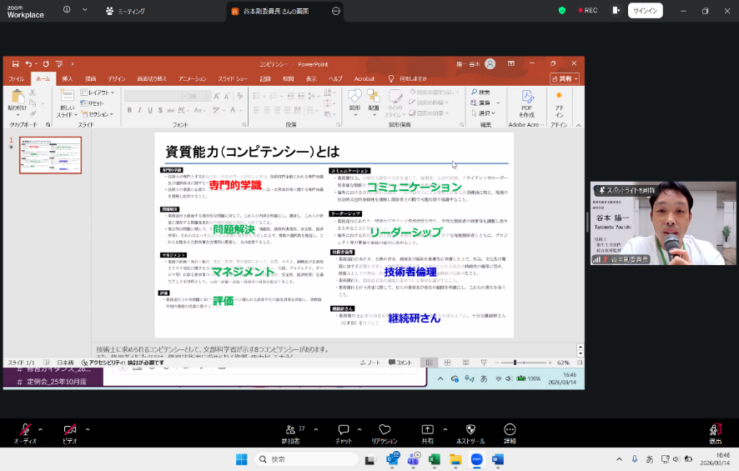Open the 挿入 ribbon tab in PowerPoint
Viewport: 739px width, 471px height.
click(67, 78)
